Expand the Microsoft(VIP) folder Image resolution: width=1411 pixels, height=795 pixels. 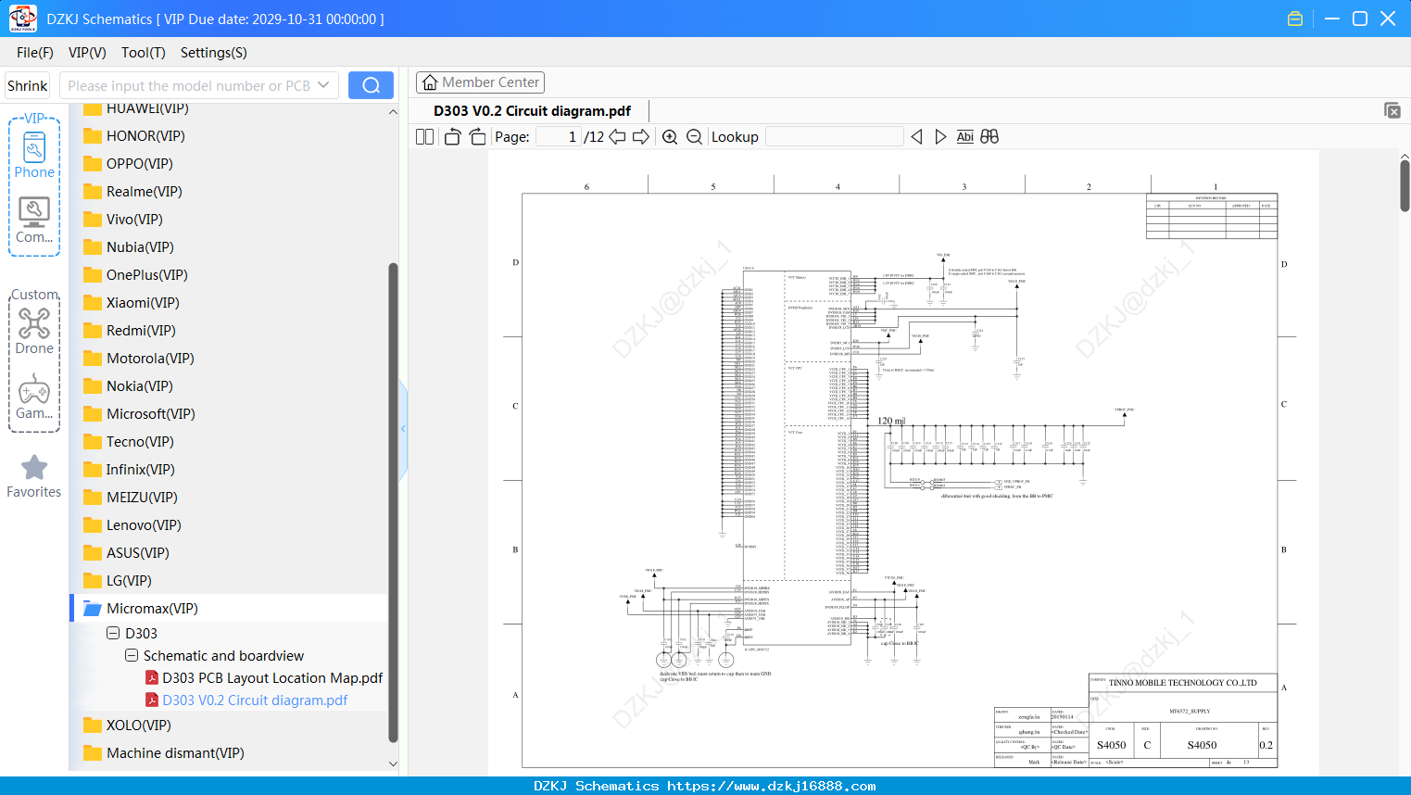139,414
